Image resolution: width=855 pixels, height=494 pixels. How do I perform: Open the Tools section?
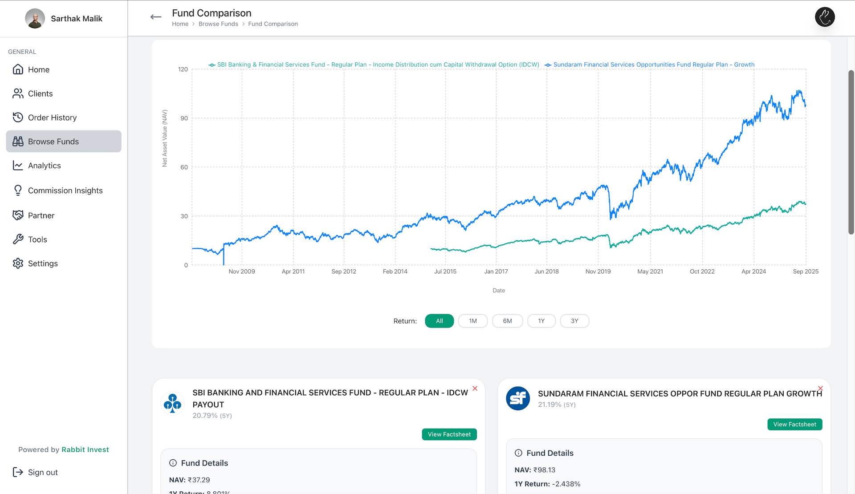[x=18, y=239]
